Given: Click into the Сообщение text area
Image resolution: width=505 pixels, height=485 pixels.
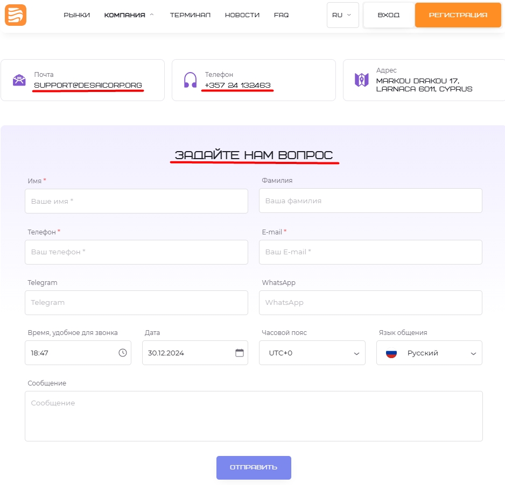Looking at the screenshot, I should (254, 416).
